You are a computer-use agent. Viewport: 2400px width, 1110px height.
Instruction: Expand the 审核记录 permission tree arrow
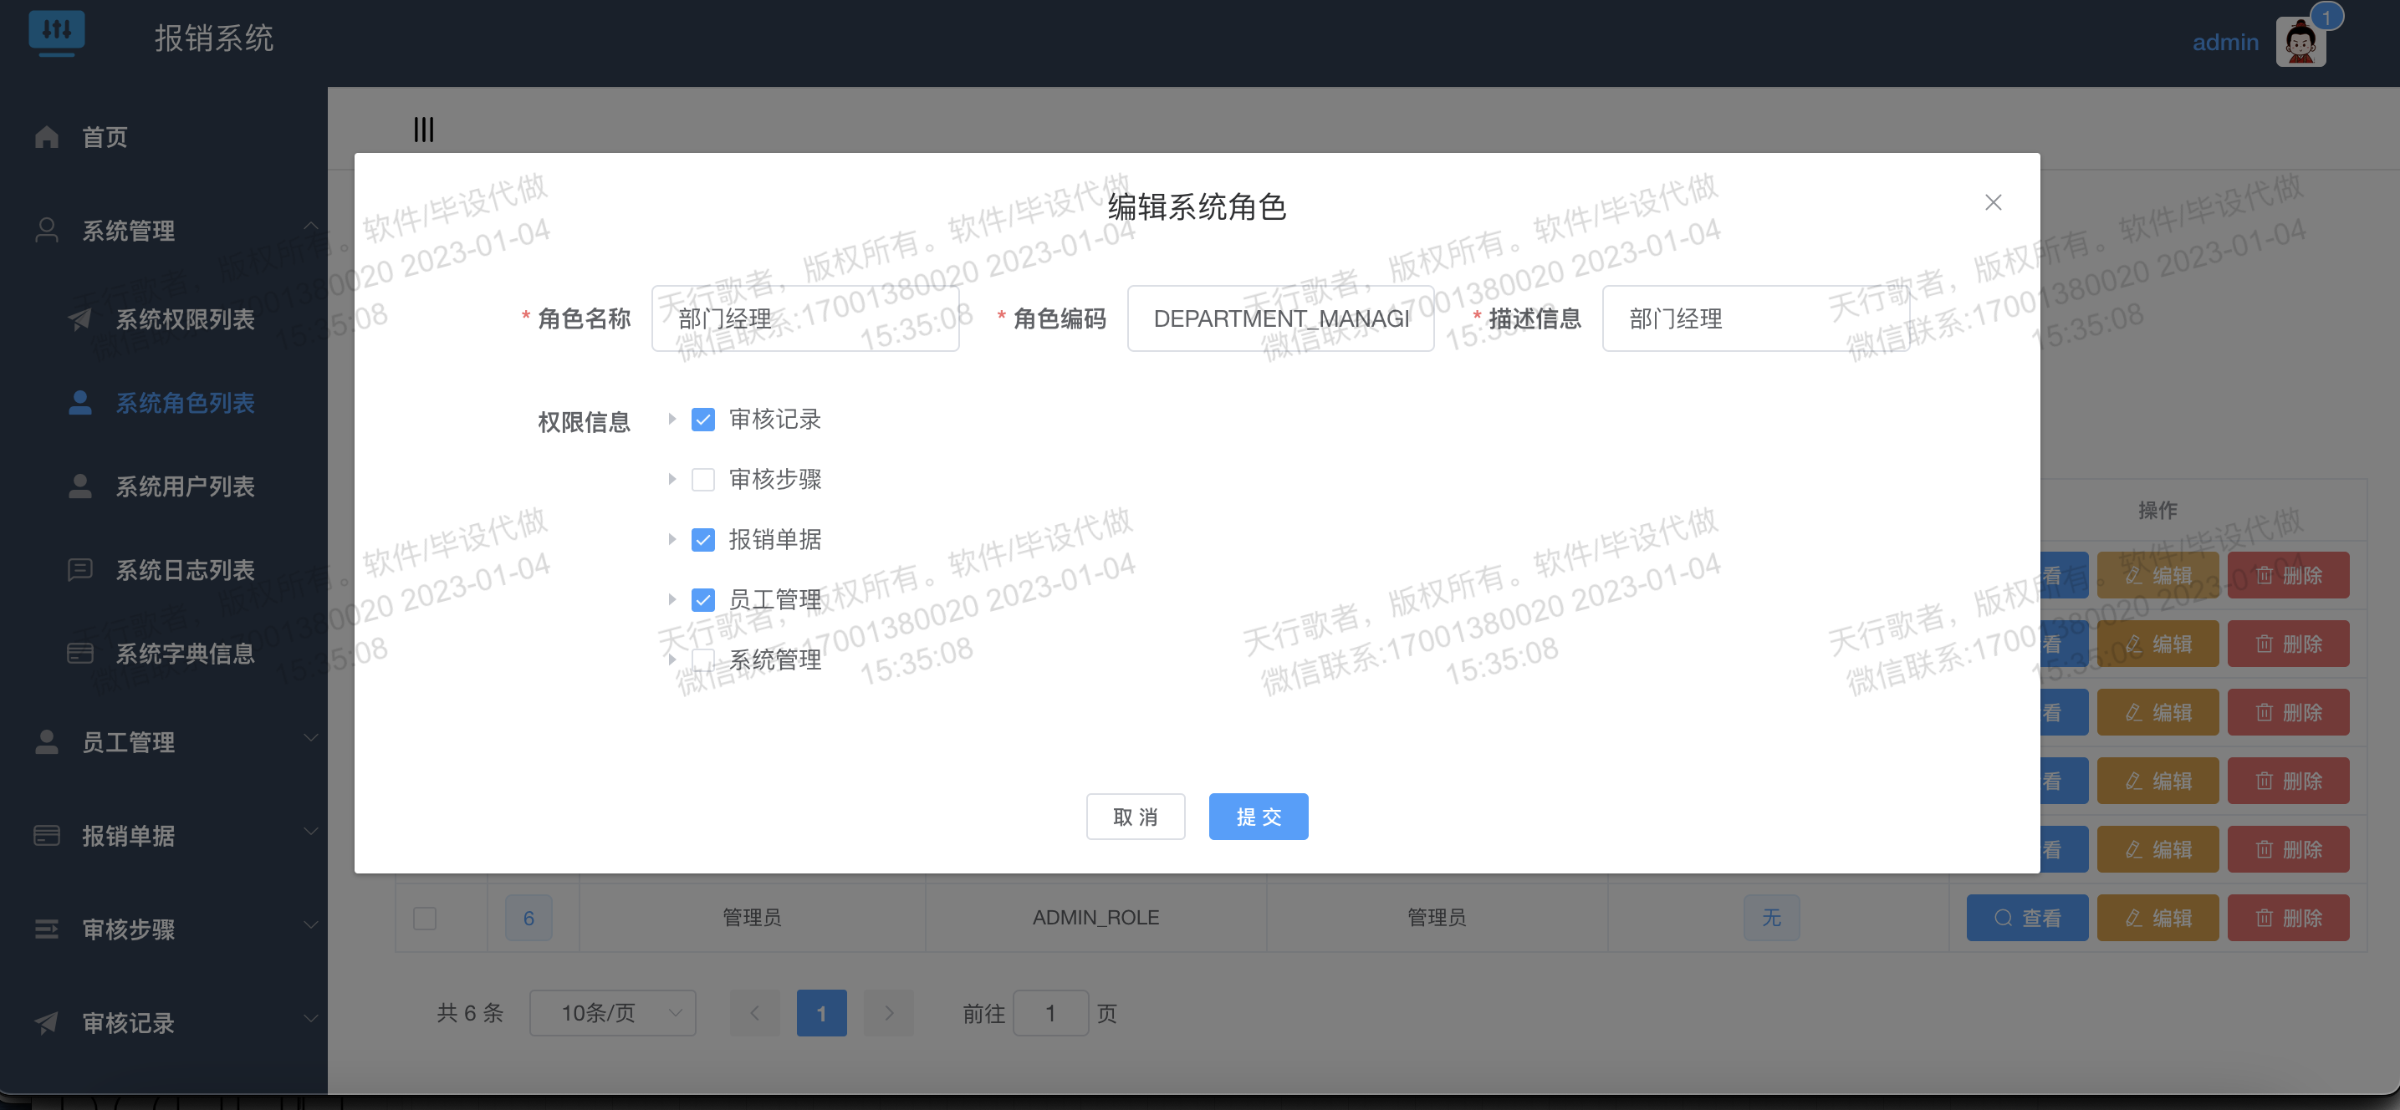point(671,419)
